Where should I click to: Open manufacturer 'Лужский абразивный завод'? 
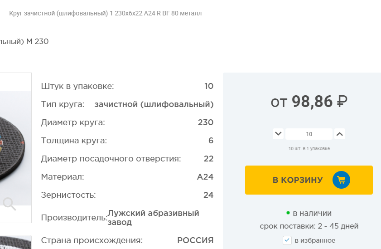pyautogui.click(x=153, y=217)
